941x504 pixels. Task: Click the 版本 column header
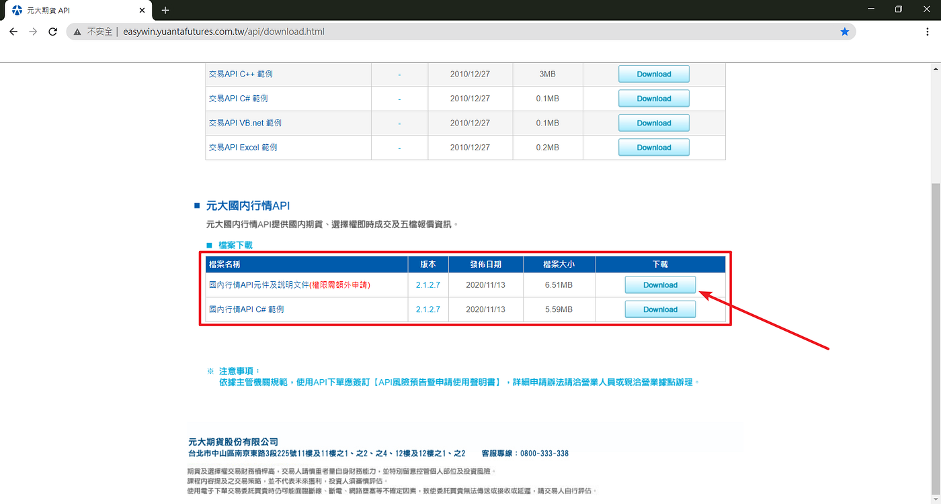coord(428,264)
